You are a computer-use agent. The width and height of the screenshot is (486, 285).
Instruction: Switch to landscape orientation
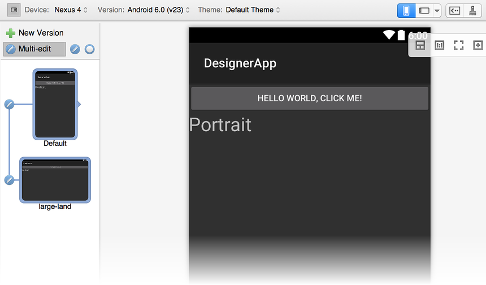[x=424, y=10]
